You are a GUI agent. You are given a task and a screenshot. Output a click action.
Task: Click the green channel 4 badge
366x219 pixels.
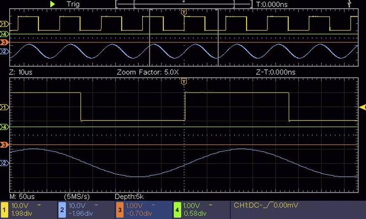pyautogui.click(x=177, y=210)
